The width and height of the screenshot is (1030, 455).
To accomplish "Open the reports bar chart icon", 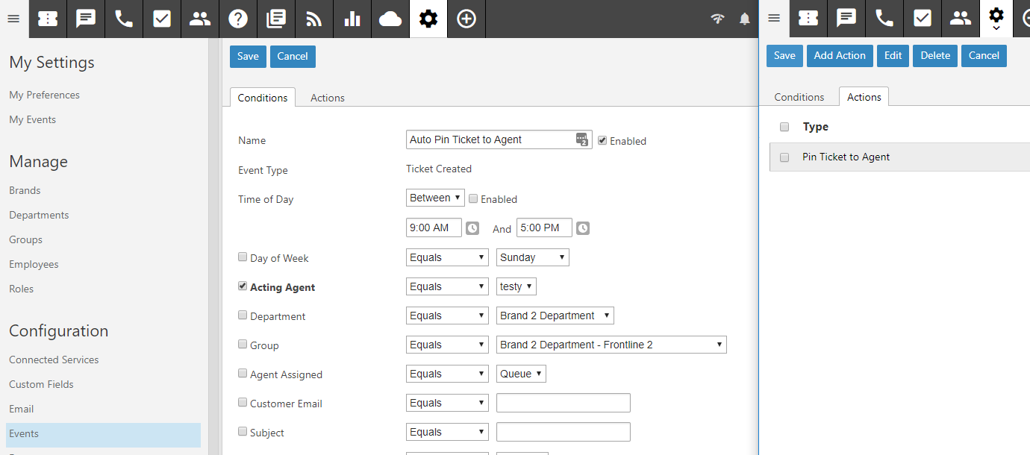I will tap(352, 19).
